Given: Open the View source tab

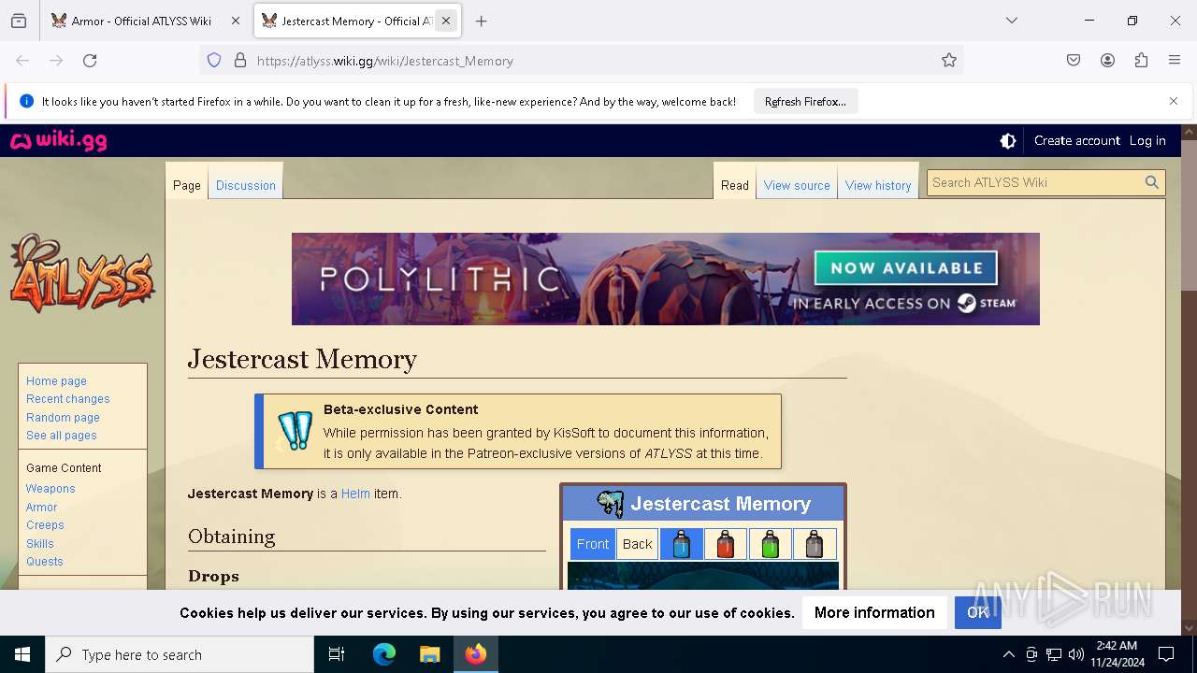Looking at the screenshot, I should pyautogui.click(x=797, y=185).
